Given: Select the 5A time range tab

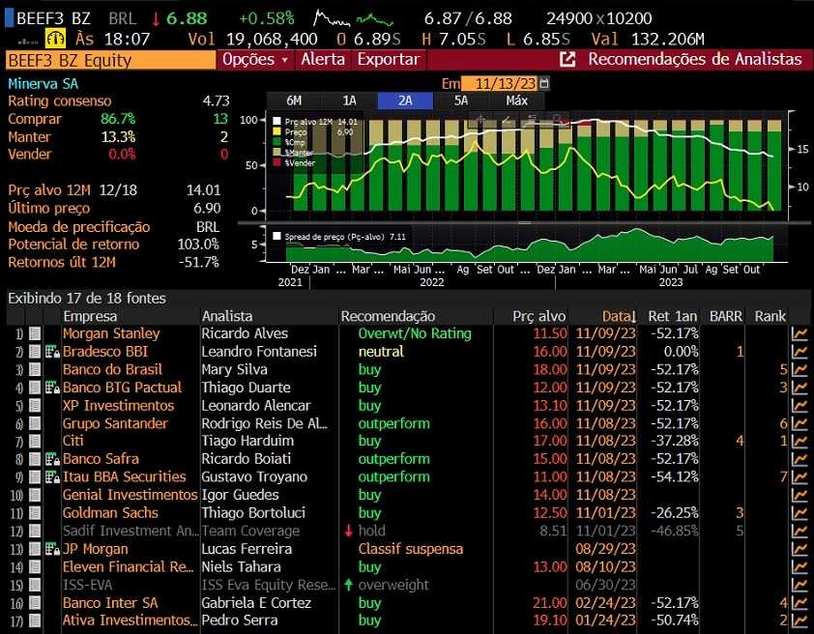Looking at the screenshot, I should point(461,101).
